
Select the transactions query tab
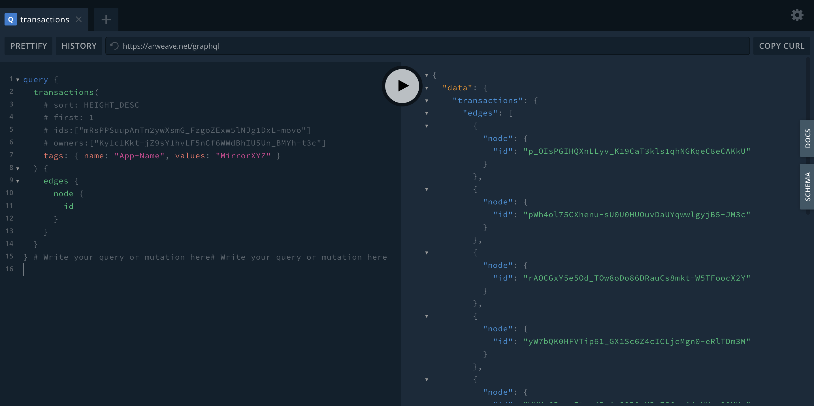(x=44, y=20)
